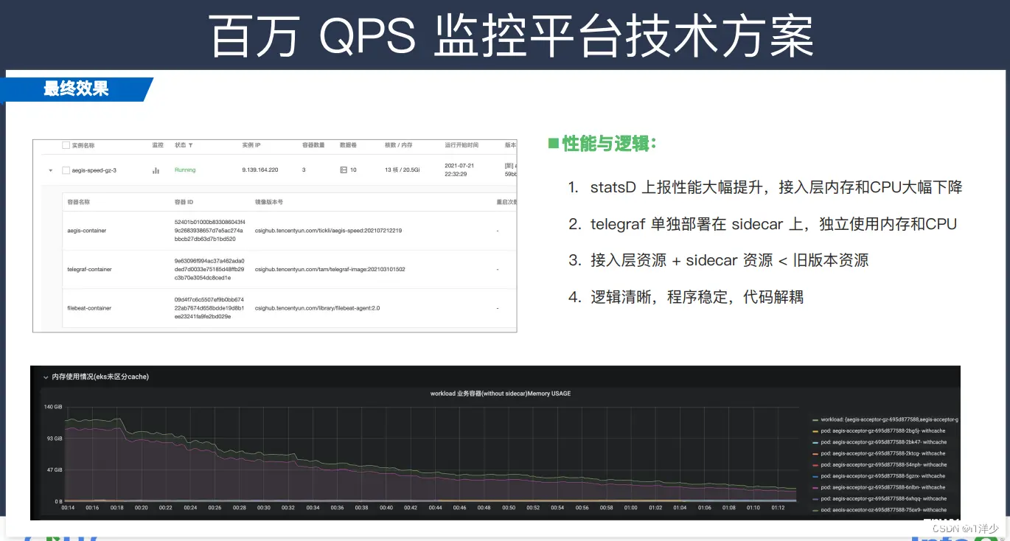
Task: Click the 13 核 / 20.5Gi value
Action: (403, 170)
